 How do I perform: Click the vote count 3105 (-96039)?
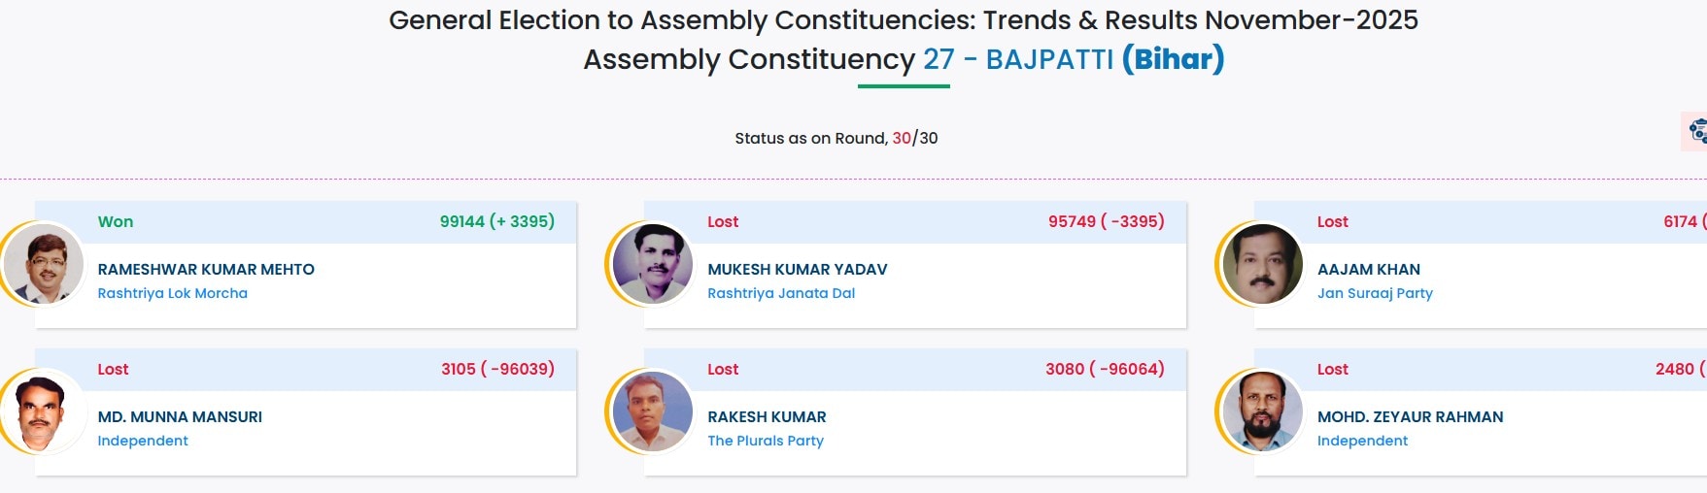(x=497, y=370)
